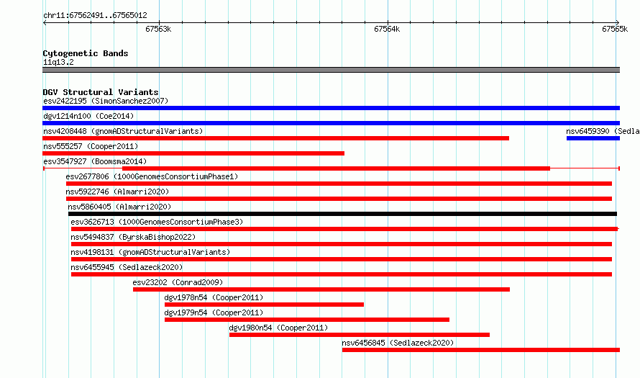Select the black nsv5860405 variant bar
This screenshot has height=378, width=640.
(x=342, y=214)
